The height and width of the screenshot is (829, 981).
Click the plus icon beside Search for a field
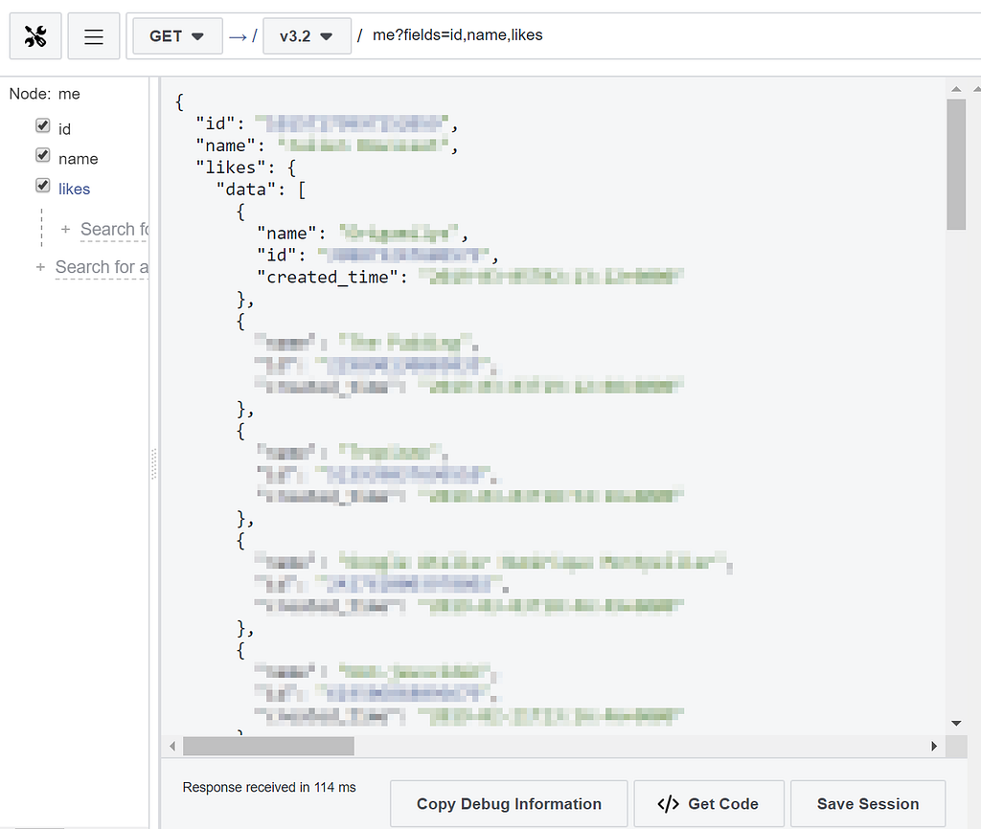(40, 267)
